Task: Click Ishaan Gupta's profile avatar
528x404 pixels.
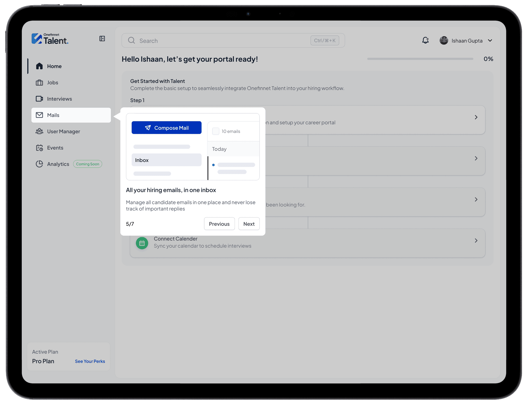Action: pyautogui.click(x=444, y=40)
